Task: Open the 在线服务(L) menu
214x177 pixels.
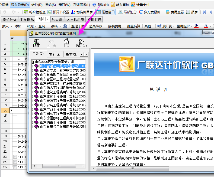Action: 81,5
